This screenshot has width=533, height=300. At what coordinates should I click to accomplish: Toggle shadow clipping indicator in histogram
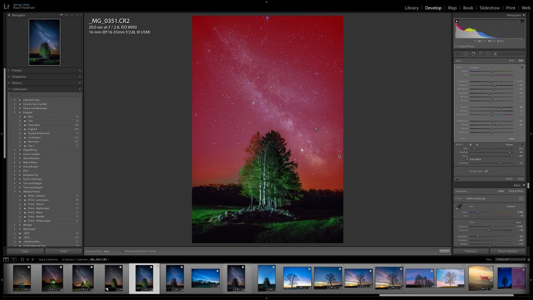[x=456, y=21]
